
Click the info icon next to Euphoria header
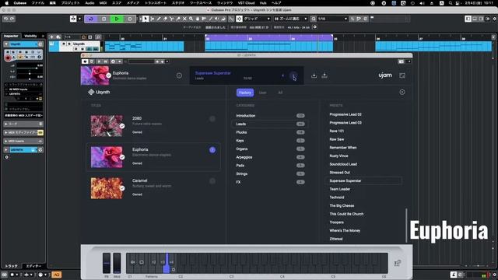click(x=179, y=75)
